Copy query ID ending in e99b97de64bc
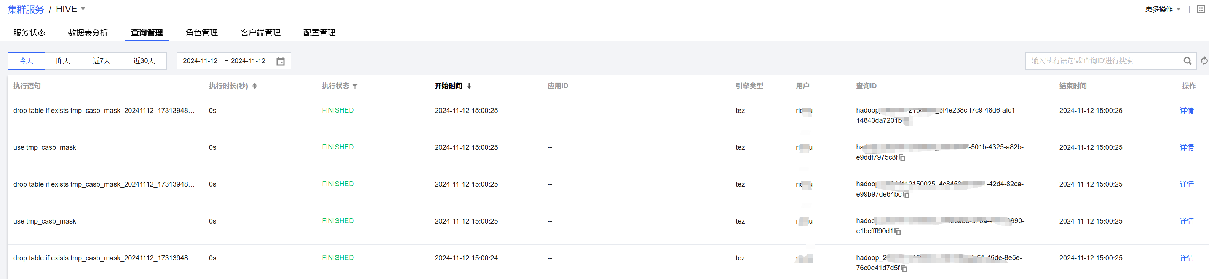Image resolution: width=1209 pixels, height=279 pixels. pyautogui.click(x=906, y=195)
